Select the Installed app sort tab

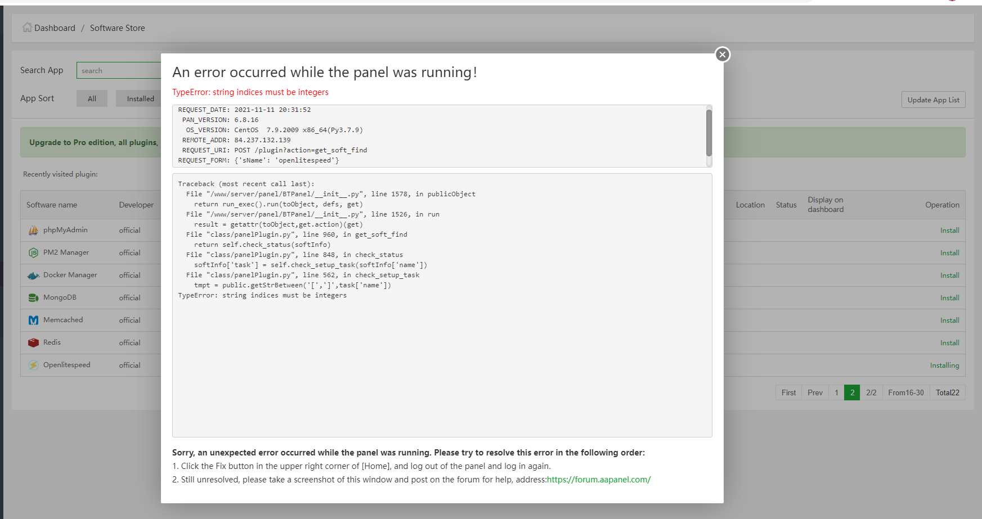point(139,98)
